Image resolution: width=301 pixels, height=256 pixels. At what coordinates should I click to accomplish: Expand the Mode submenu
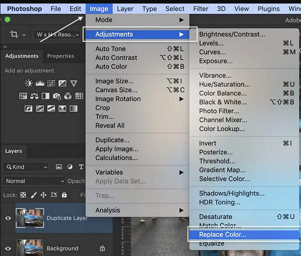point(137,20)
